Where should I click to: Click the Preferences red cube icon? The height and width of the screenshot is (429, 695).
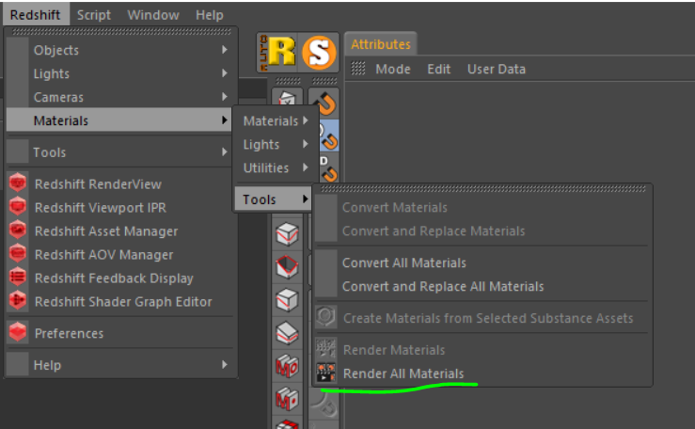click(x=18, y=332)
